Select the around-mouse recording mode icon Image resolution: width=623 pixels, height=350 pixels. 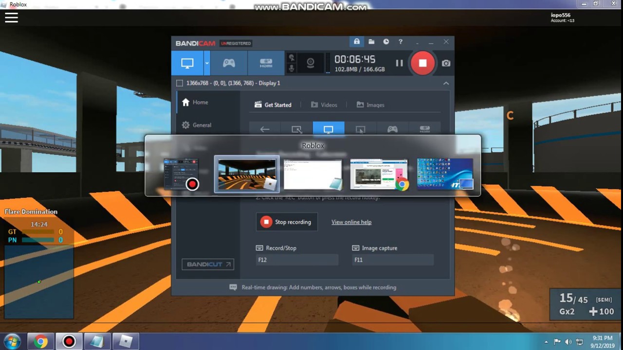click(360, 129)
